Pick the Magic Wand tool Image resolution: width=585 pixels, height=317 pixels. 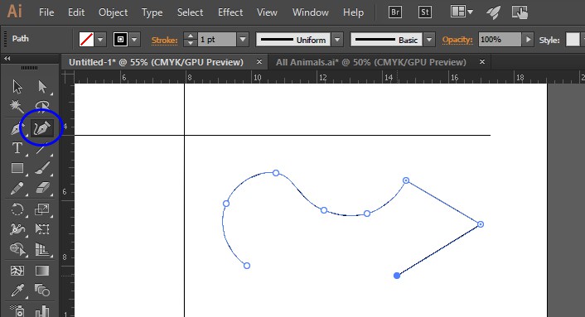pos(17,107)
